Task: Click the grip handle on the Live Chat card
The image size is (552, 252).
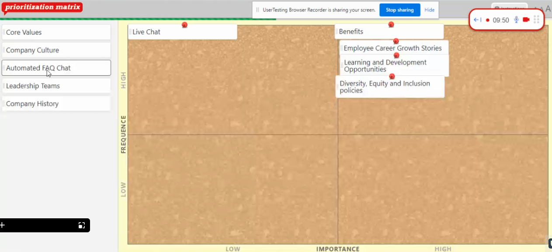Action: 130,31
